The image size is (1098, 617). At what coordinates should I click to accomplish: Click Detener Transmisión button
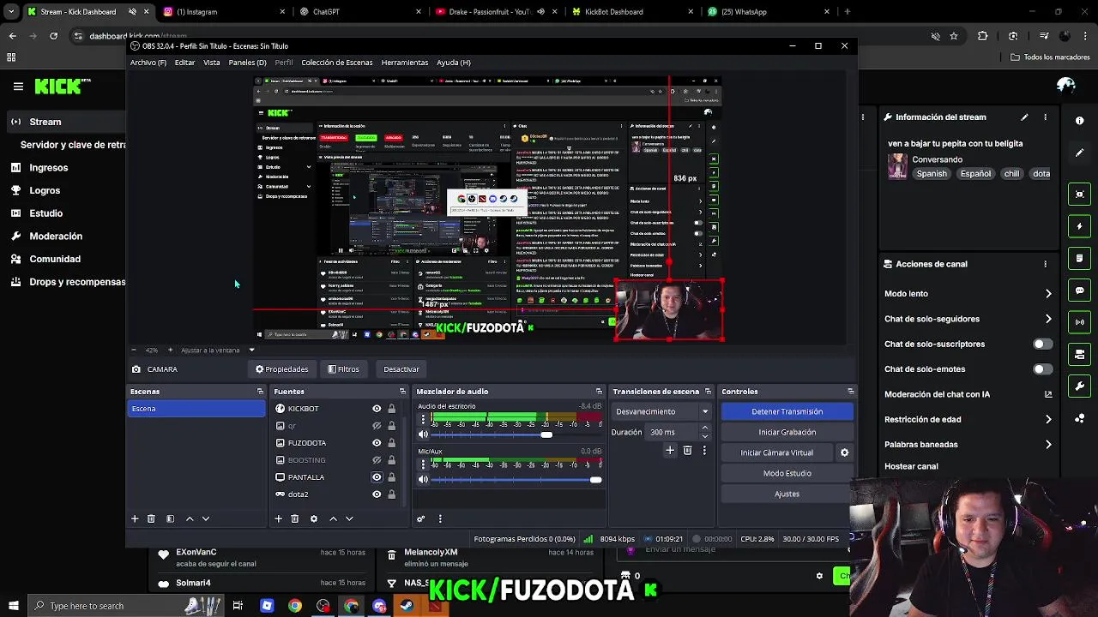(787, 411)
